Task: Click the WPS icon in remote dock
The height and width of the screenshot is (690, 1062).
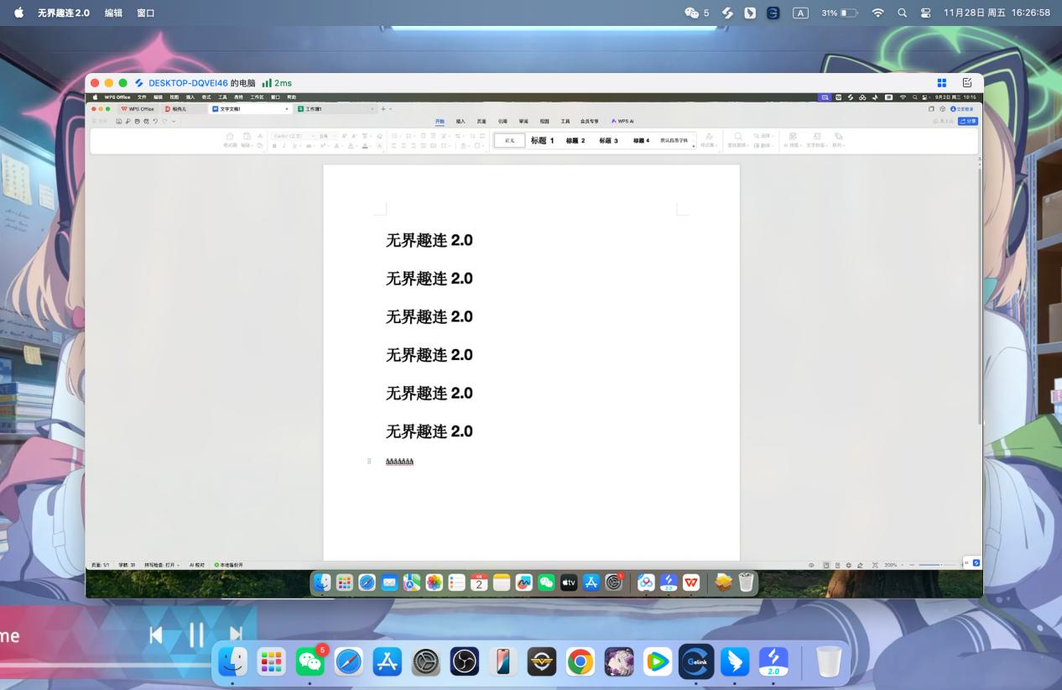Action: click(x=691, y=583)
